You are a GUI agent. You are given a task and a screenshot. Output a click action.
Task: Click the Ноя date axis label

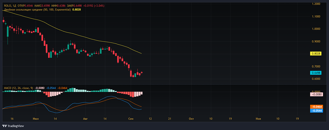[258, 119]
